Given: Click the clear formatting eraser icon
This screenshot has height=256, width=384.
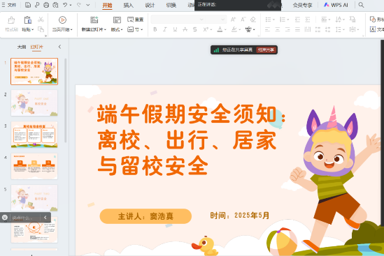Looking at the screenshot, I should [253, 20].
